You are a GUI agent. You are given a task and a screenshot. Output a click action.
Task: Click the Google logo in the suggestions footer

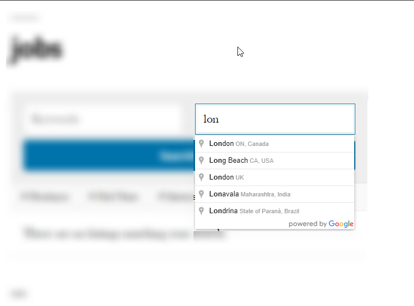(341, 224)
